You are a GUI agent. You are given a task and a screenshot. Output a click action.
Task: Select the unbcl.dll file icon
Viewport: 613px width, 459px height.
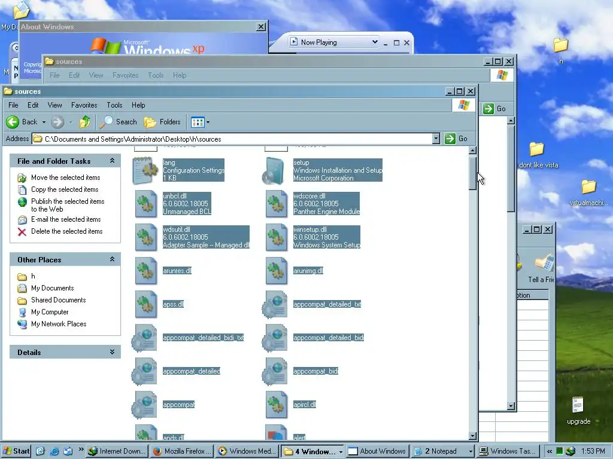[x=146, y=204]
